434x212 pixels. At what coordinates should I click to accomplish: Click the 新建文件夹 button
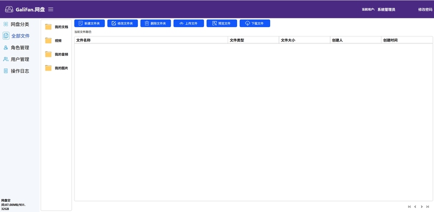coord(90,23)
